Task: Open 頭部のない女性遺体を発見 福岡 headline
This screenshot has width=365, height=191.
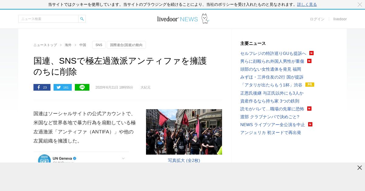Action: coord(271,69)
